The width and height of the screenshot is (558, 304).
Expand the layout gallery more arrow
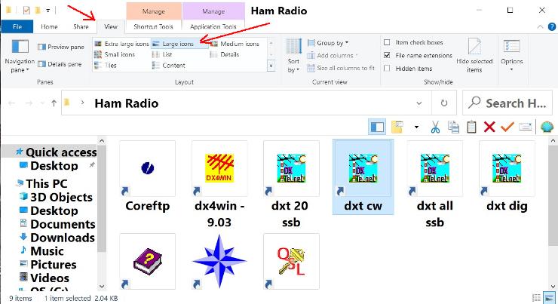point(271,66)
